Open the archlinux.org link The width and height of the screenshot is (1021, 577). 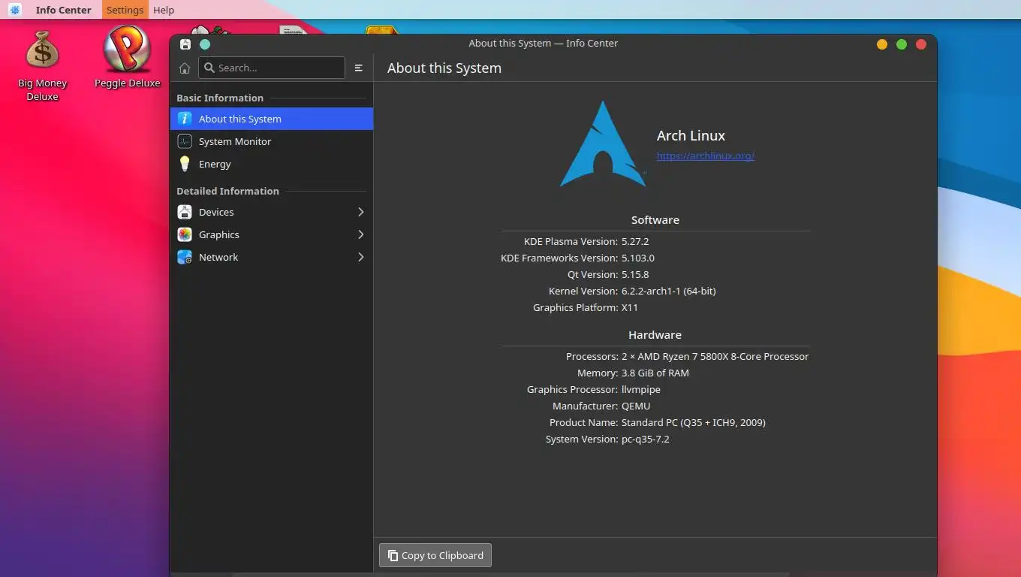(706, 156)
